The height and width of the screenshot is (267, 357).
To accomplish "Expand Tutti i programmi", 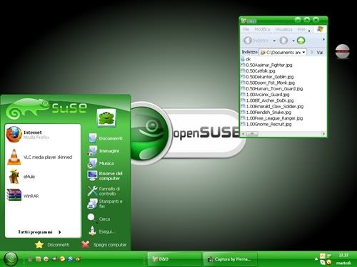I will 39,232.
